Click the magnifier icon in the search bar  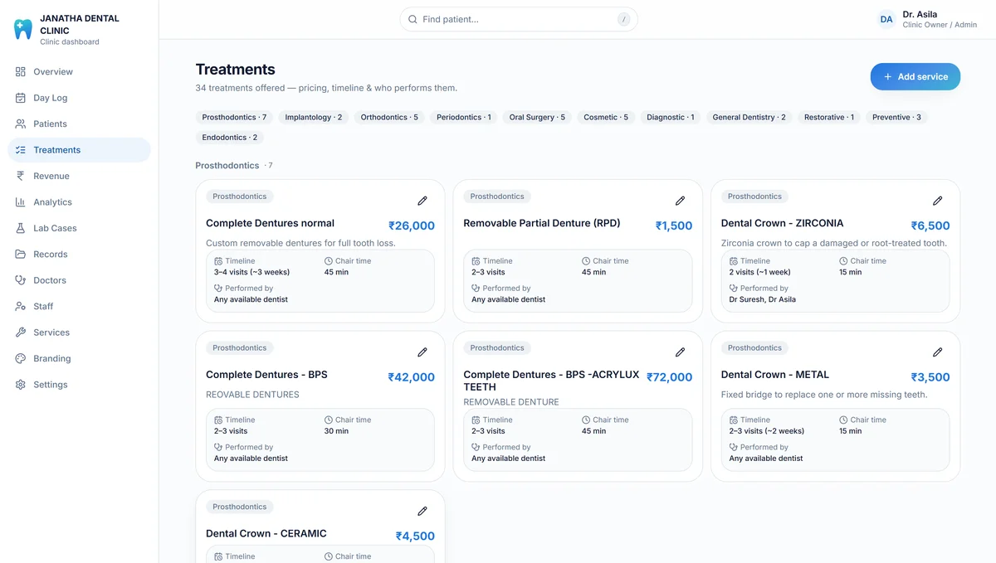pos(413,19)
